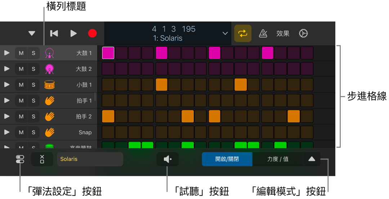Click the position display 4 1 3 195

(174, 29)
